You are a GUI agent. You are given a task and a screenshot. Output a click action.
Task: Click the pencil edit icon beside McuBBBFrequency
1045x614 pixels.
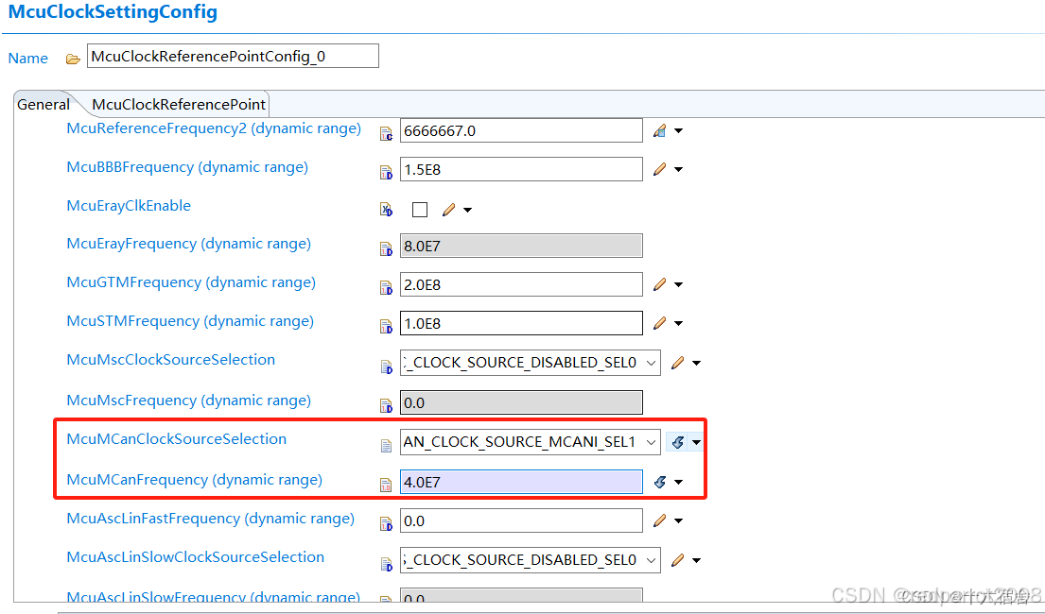tap(659, 169)
